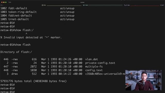The height and width of the screenshot is (93, 165).
Task: Click file size '2072' of multiple-fs
Action: click(x=34, y=67)
